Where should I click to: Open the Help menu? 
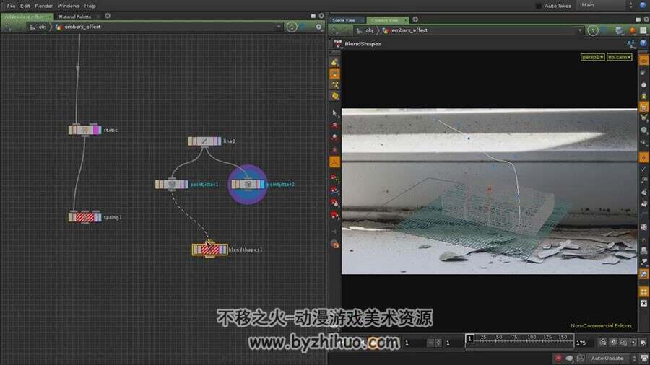90,6
